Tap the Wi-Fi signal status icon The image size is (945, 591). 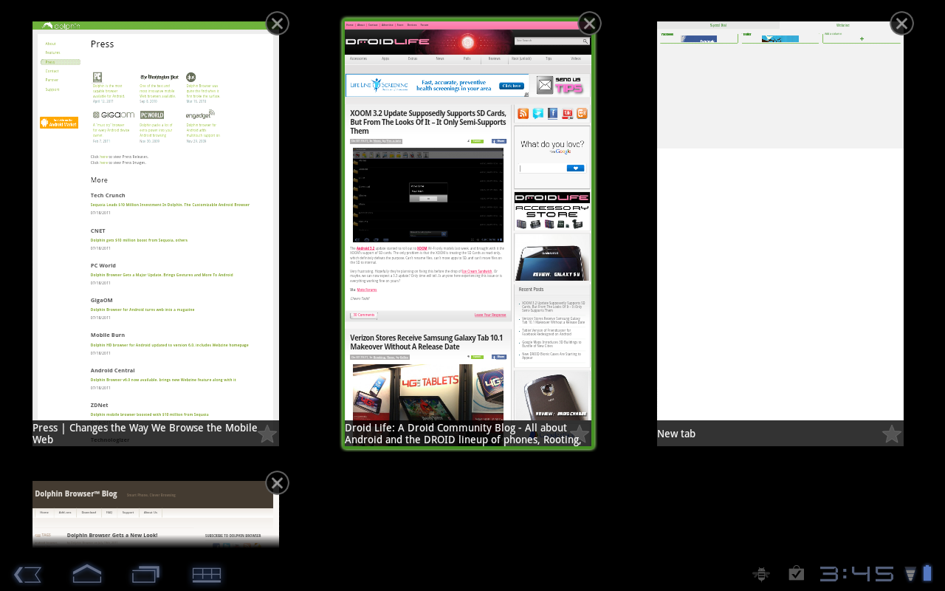click(910, 574)
